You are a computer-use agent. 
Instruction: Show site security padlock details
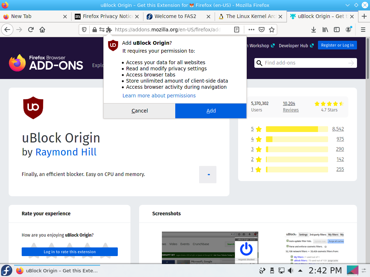pos(94,30)
